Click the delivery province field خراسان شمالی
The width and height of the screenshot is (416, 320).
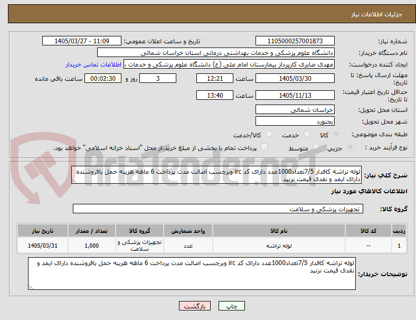[x=295, y=109]
